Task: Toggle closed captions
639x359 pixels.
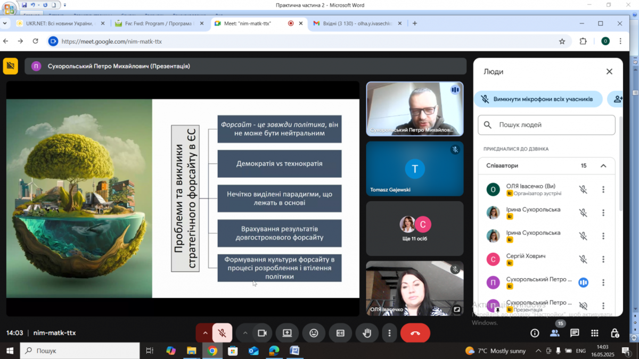Action: click(340, 333)
